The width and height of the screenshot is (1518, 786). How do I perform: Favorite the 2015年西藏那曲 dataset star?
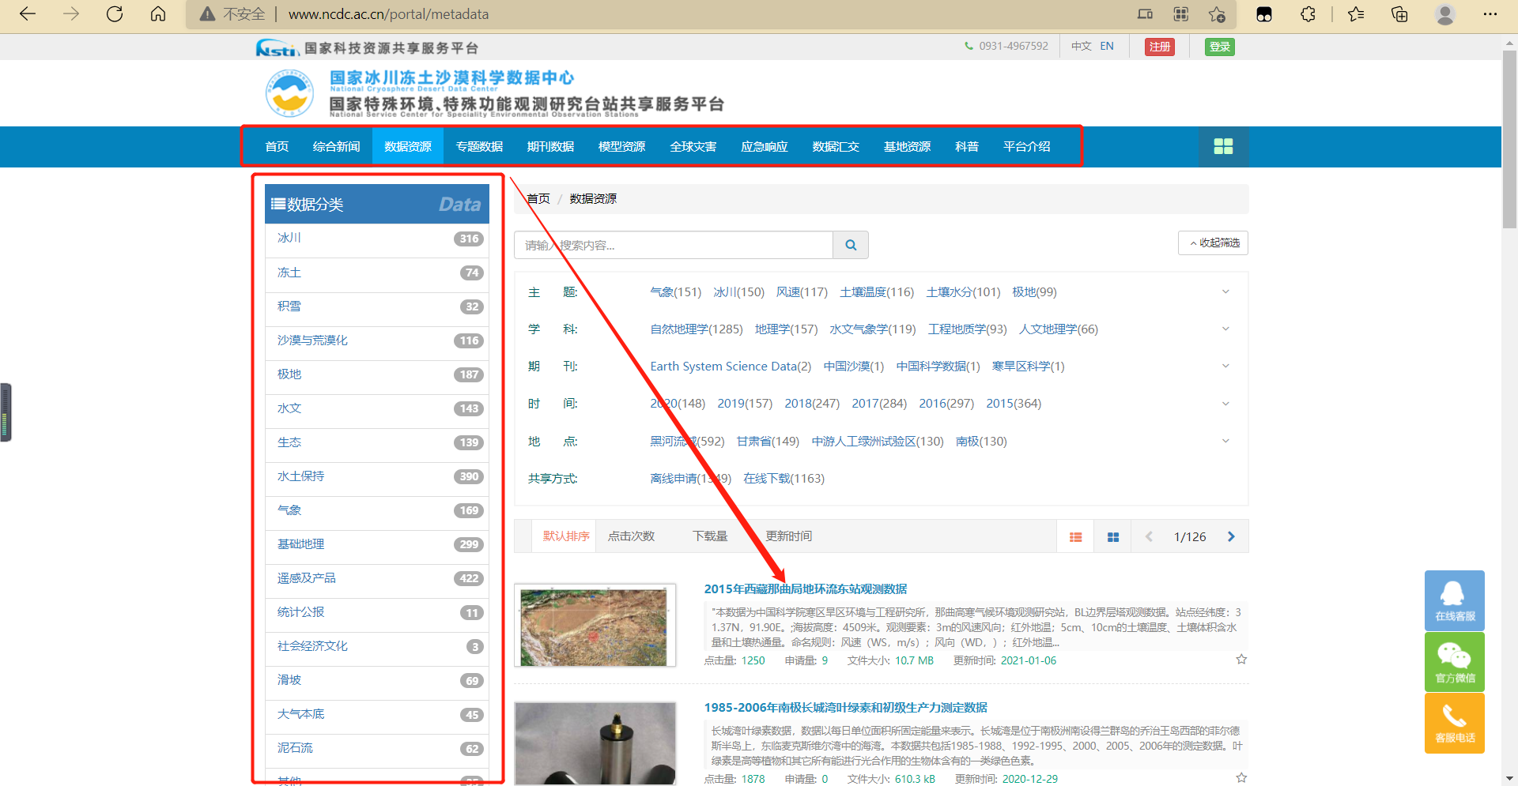pyautogui.click(x=1241, y=658)
